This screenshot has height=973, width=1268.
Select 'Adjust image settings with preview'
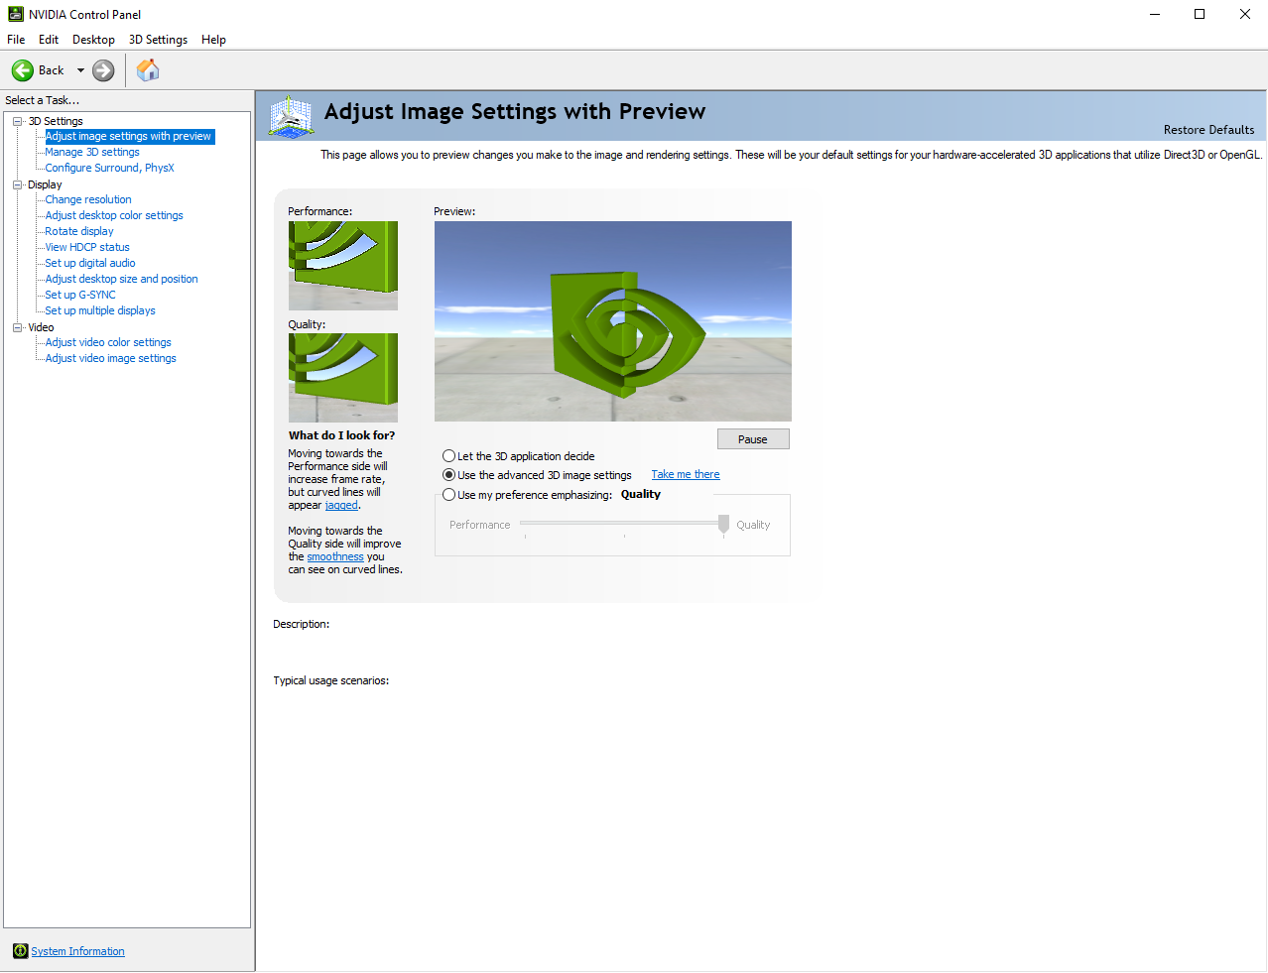(128, 136)
